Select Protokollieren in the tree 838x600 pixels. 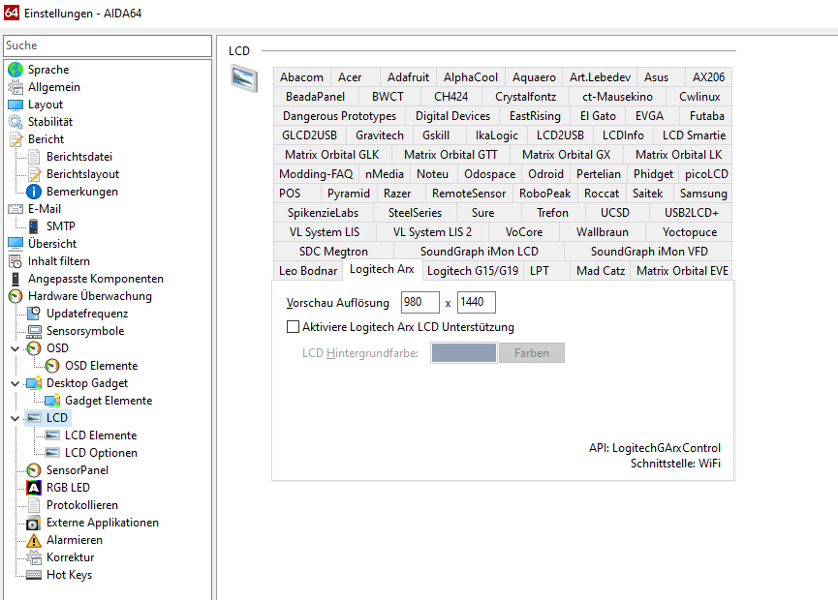[x=81, y=505]
